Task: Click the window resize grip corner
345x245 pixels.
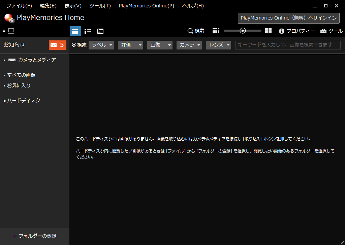Action: pyautogui.click(x=342, y=242)
